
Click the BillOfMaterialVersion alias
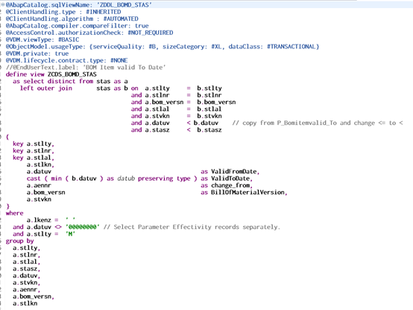248,193
